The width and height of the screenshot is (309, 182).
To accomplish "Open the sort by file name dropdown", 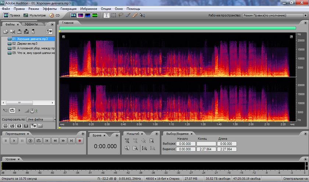I will pyautogui.click(x=40, y=119).
